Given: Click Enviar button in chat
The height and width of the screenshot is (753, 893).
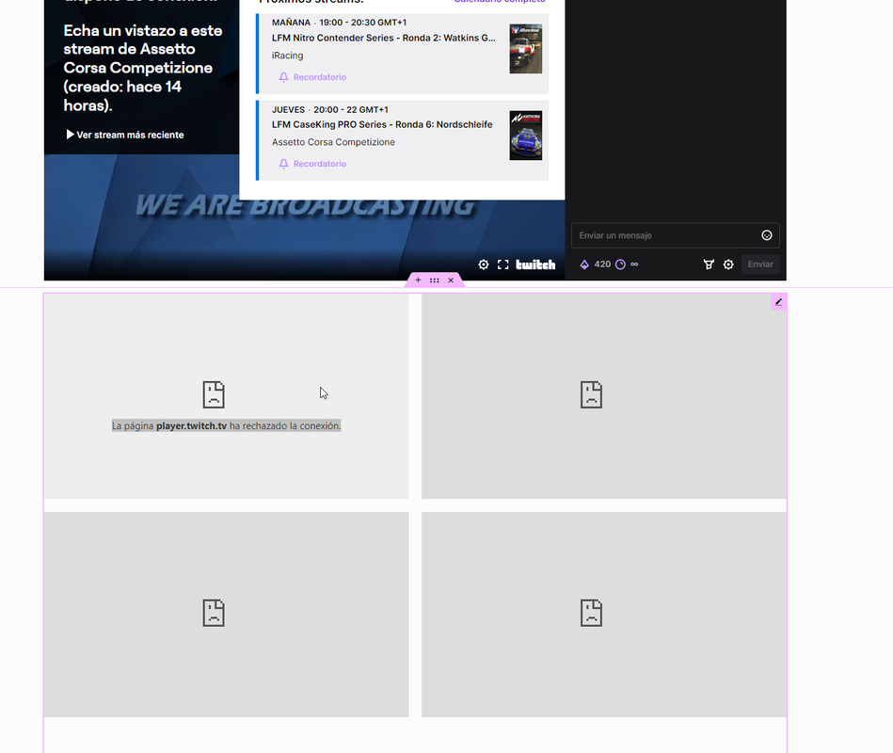Looking at the screenshot, I should [x=760, y=264].
